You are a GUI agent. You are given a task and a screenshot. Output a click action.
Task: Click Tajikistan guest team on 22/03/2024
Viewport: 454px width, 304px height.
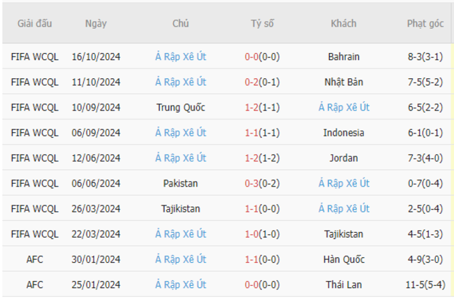point(344,234)
